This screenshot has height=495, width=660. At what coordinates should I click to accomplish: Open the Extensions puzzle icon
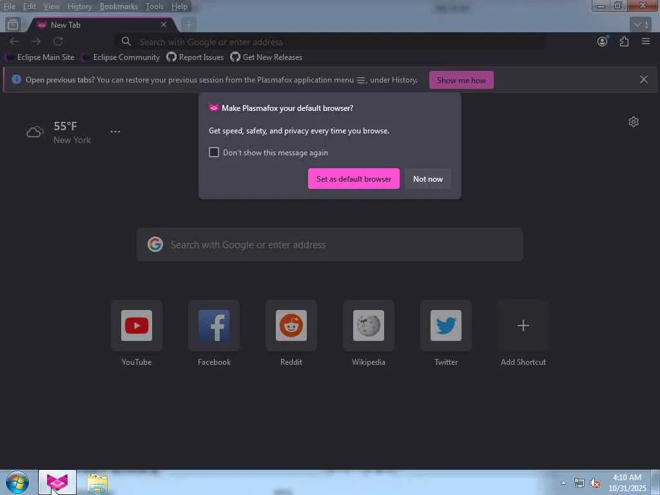click(x=624, y=41)
